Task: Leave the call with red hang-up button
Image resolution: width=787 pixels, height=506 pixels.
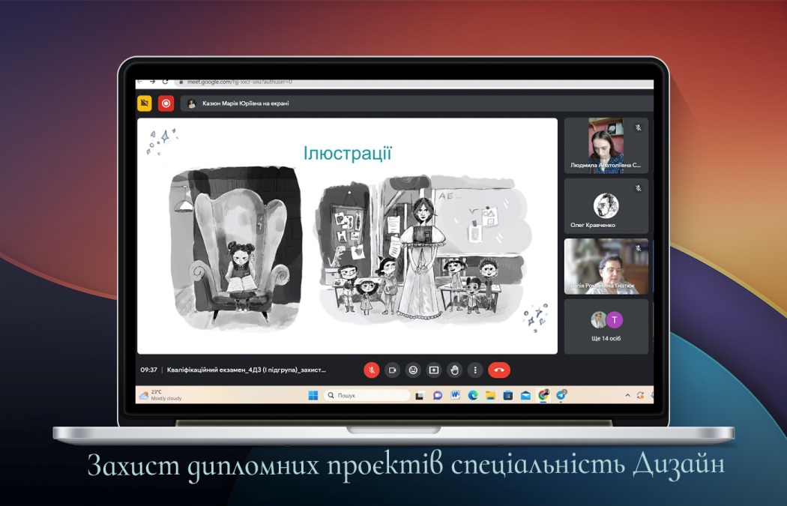Action: coord(499,370)
